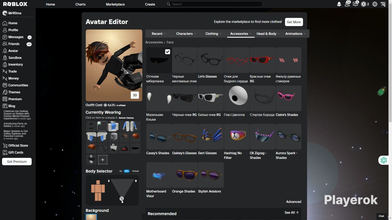The width and height of the screenshot is (392, 220).
Task: Equip Lin's Glasses
Action: tap(211, 60)
